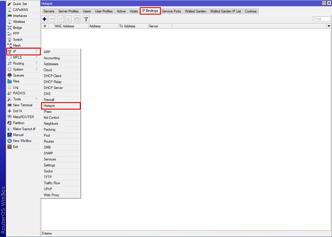Click the Enable checkmark toolbar button
This screenshot has height=237, width=332.
click(61, 19)
